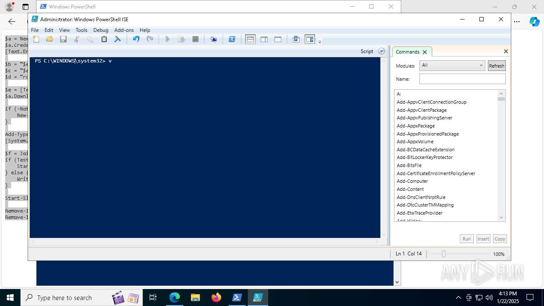This screenshot has width=544, height=306.
Task: Click the Copy button in Commands
Action: pos(500,239)
